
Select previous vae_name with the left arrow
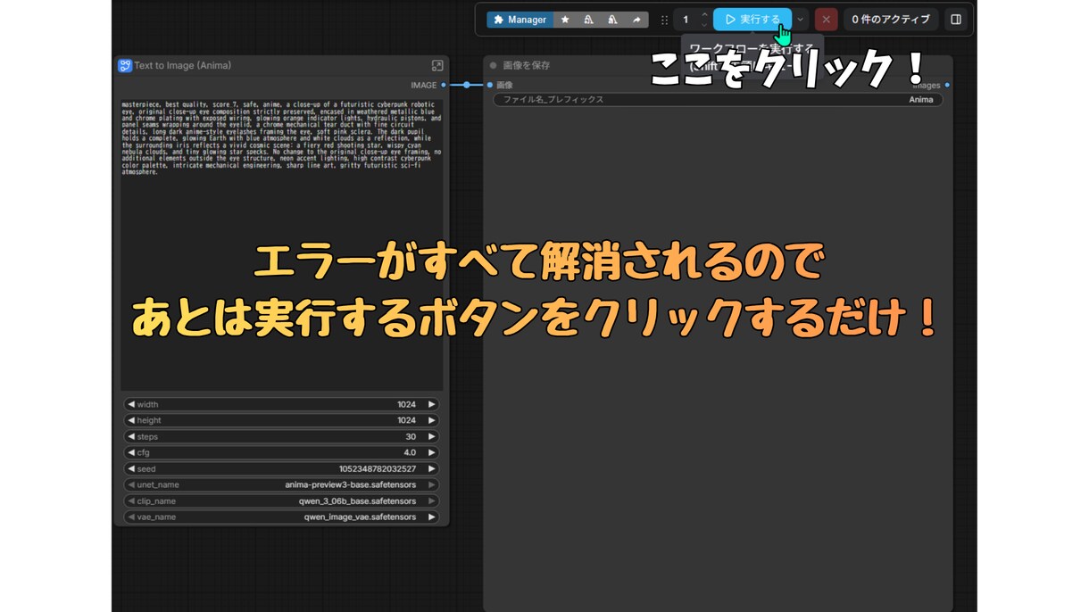[130, 517]
